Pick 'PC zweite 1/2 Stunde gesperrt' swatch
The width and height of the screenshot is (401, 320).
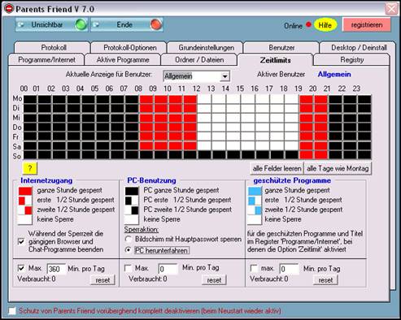[132, 210]
